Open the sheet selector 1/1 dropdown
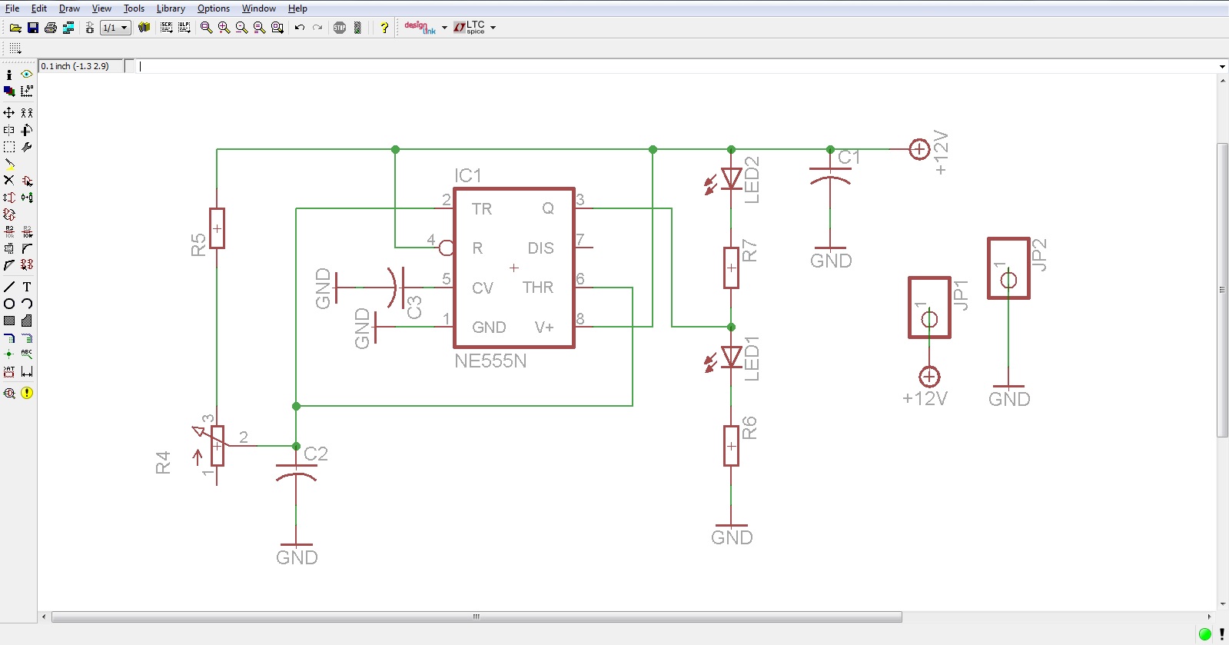Image resolution: width=1229 pixels, height=645 pixels. pyautogui.click(x=115, y=28)
